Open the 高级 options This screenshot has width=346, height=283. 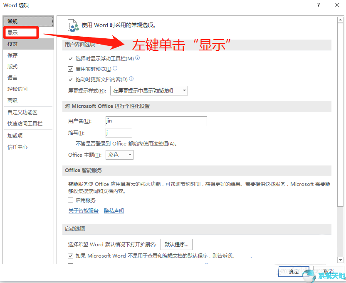pos(28,100)
